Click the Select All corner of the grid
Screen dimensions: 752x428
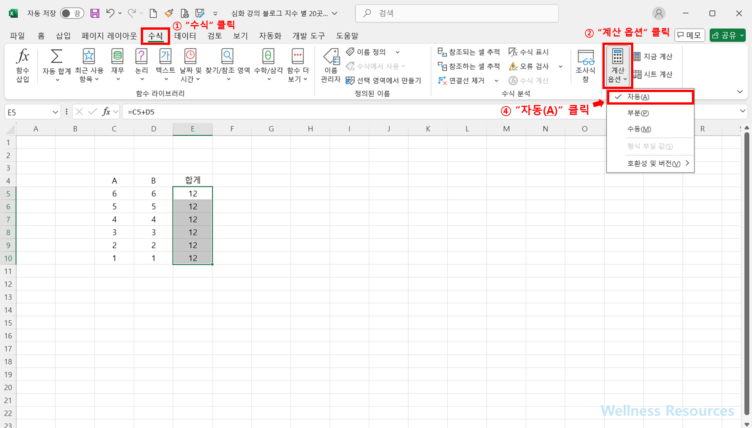[x=10, y=129]
